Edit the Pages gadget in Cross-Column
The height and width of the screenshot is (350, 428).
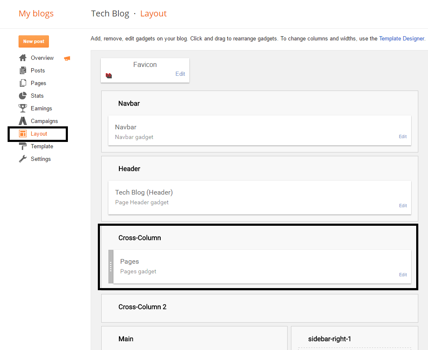(x=403, y=275)
